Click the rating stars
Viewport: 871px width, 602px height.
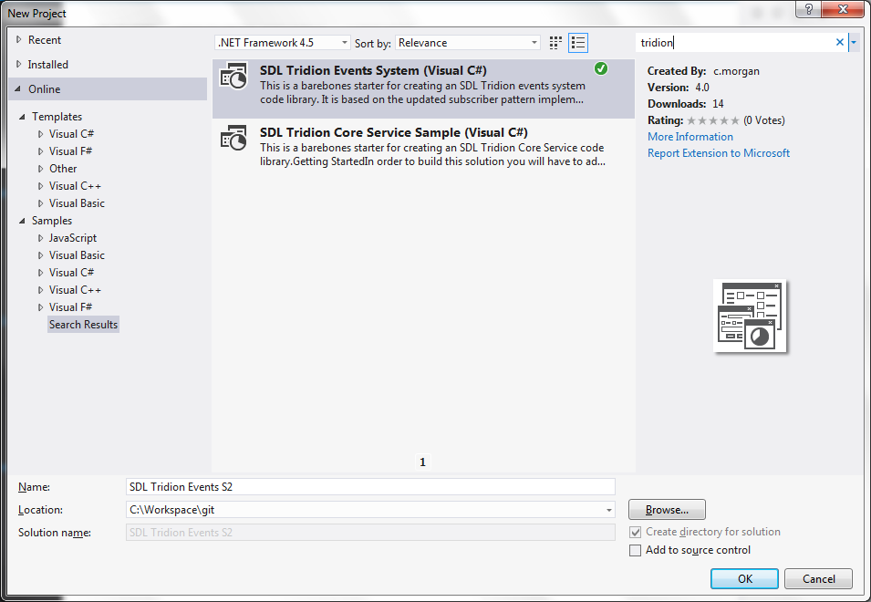713,120
